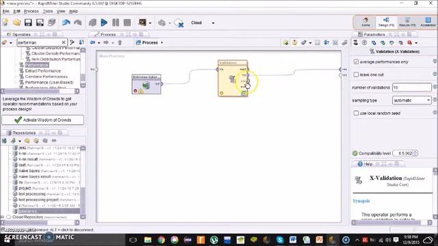The image size is (438, 246).
Task: Select Performance (User-Based) operator
Action: (x=49, y=82)
